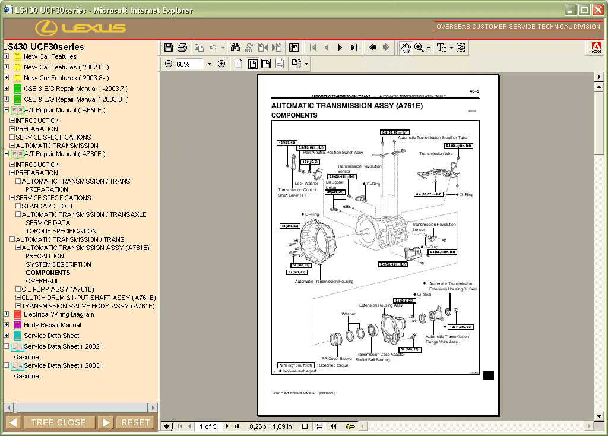Image resolution: width=608 pixels, height=436 pixels.
Task: Collapse AUTOMATIC TRANSMISSION / TRANSAXLE node
Action: click(x=18, y=214)
